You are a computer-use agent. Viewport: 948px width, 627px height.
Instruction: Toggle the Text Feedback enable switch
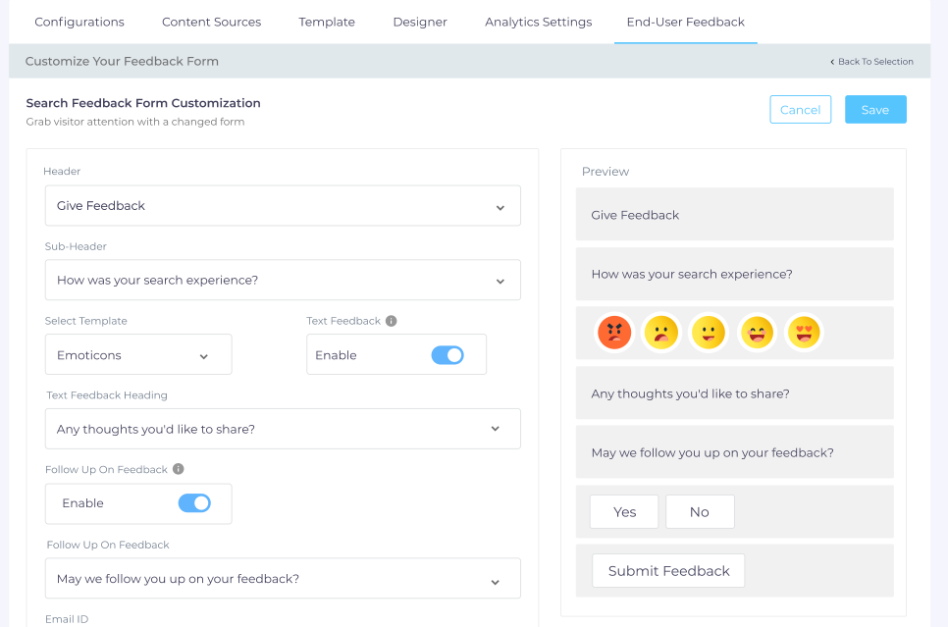[448, 355]
